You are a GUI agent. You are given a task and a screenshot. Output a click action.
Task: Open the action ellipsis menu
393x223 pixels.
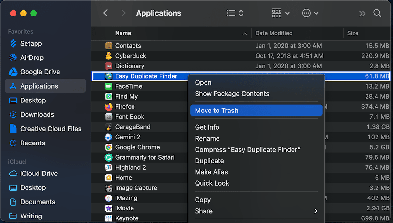(310, 13)
